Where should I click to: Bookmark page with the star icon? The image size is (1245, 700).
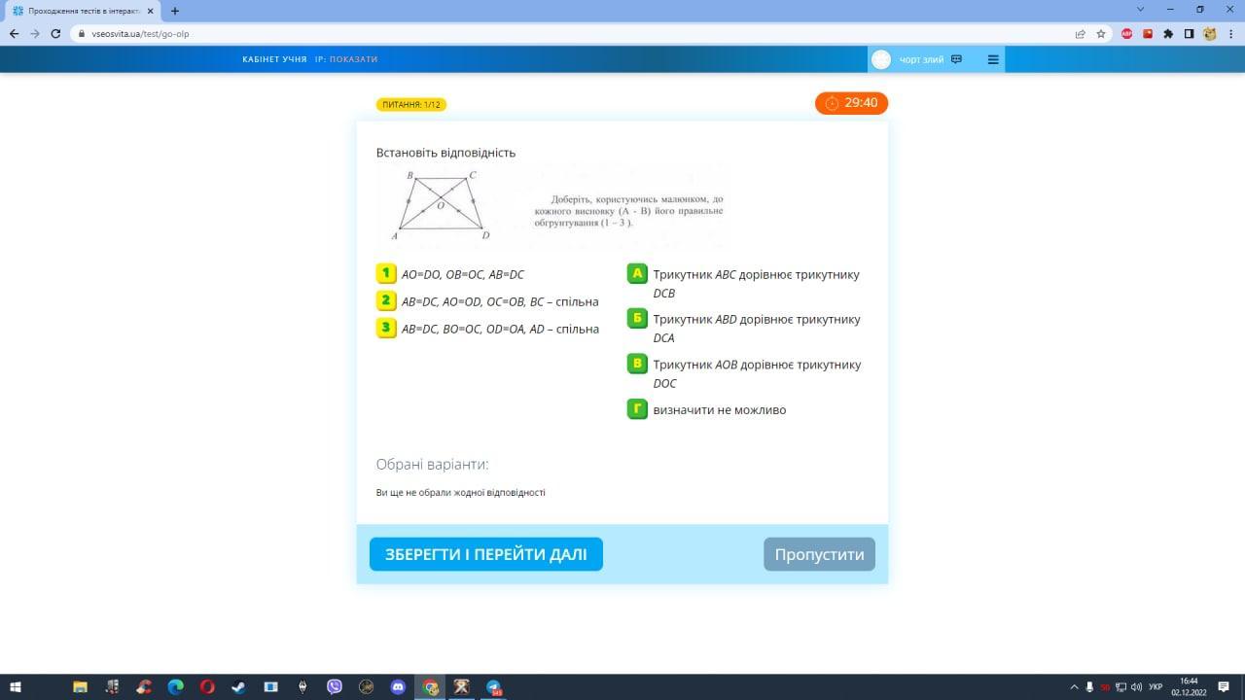click(1101, 33)
